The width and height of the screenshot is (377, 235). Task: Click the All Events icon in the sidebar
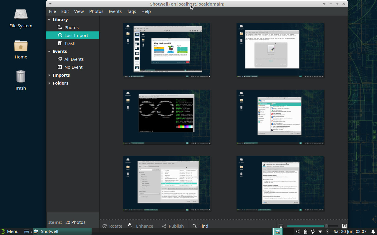[x=59, y=59]
